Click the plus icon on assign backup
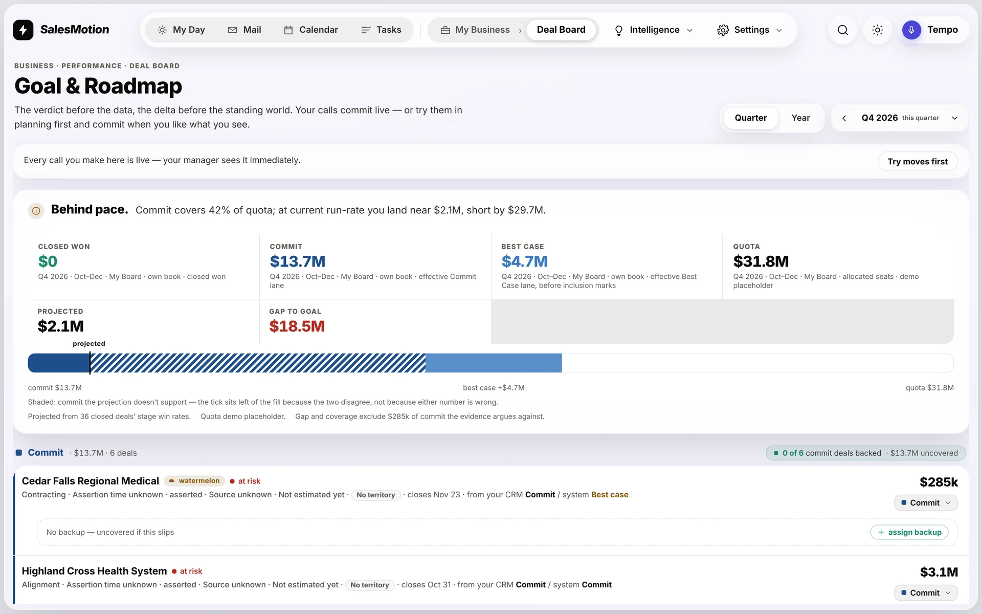 [881, 532]
